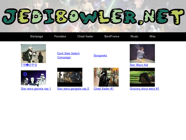Open the Stargeeks link

coord(100,55)
